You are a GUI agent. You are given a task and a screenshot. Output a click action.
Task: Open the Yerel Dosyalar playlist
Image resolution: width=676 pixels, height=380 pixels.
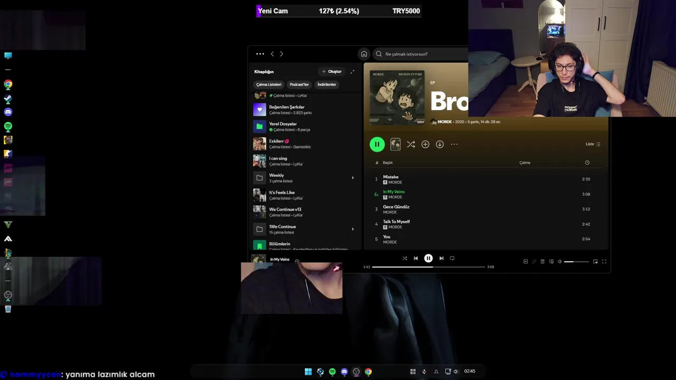click(305, 127)
